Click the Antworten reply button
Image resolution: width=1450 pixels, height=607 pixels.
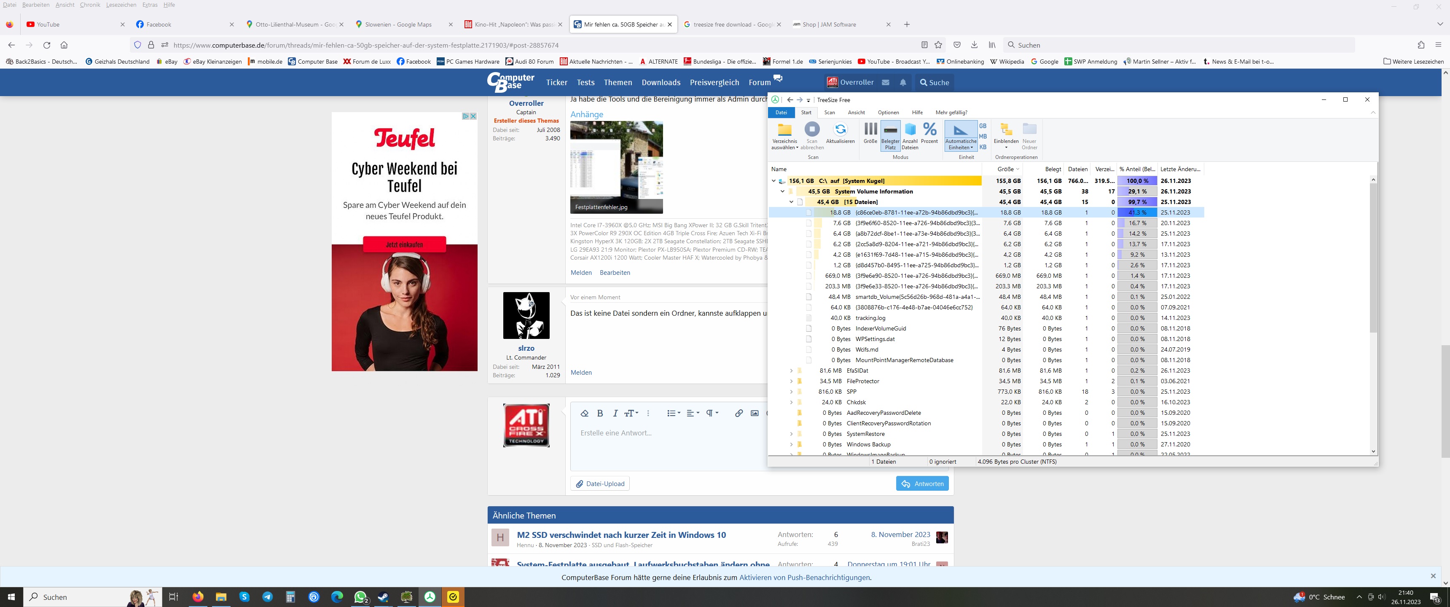pos(922,483)
